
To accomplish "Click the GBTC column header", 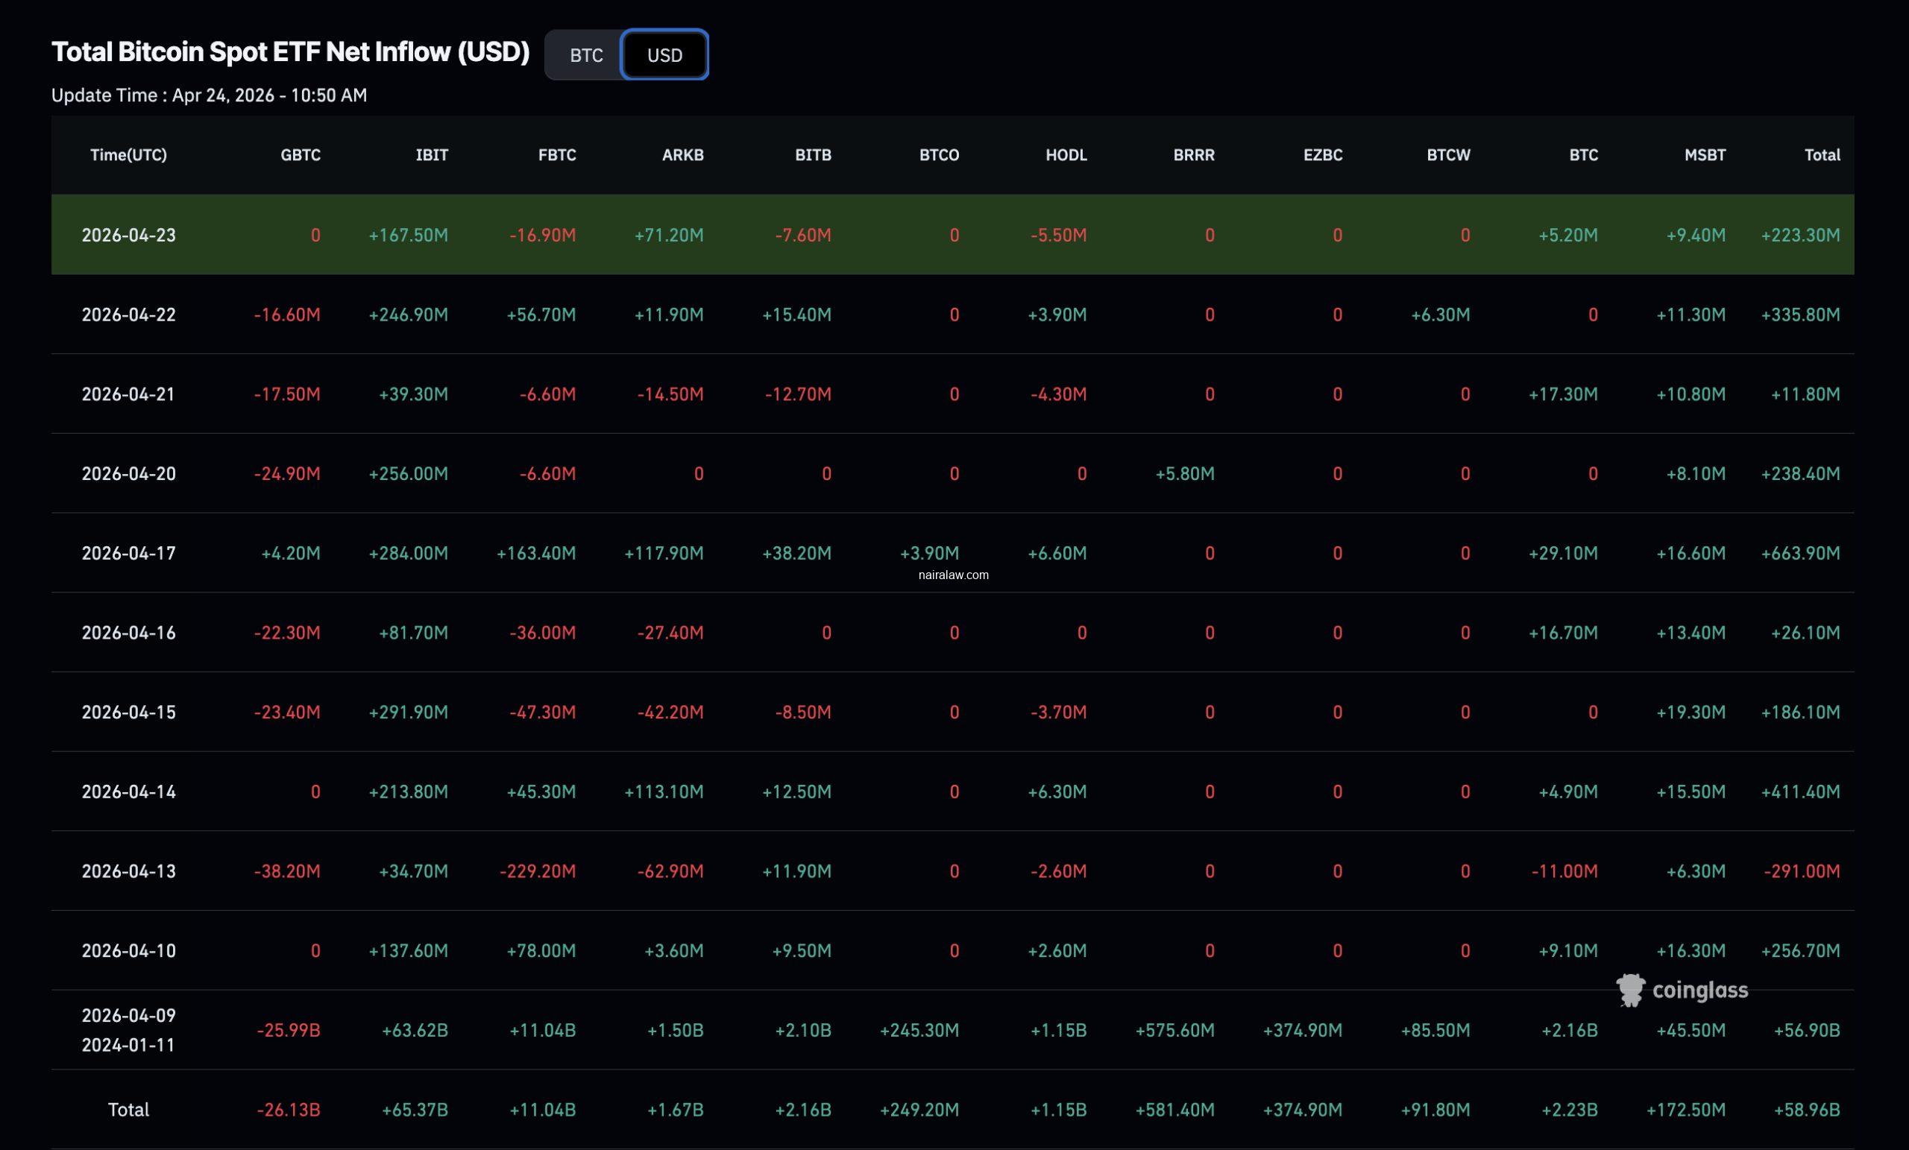I will 300,155.
